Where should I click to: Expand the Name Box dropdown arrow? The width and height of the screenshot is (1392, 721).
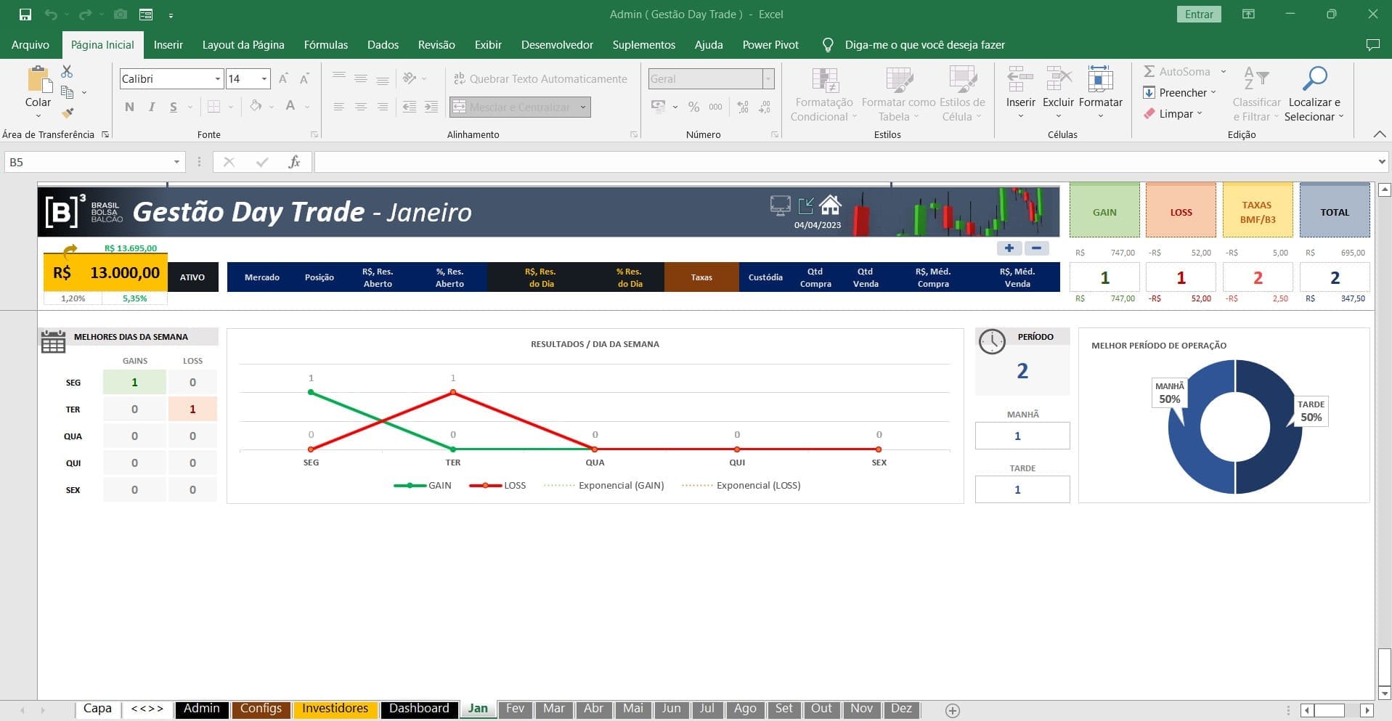coord(176,162)
